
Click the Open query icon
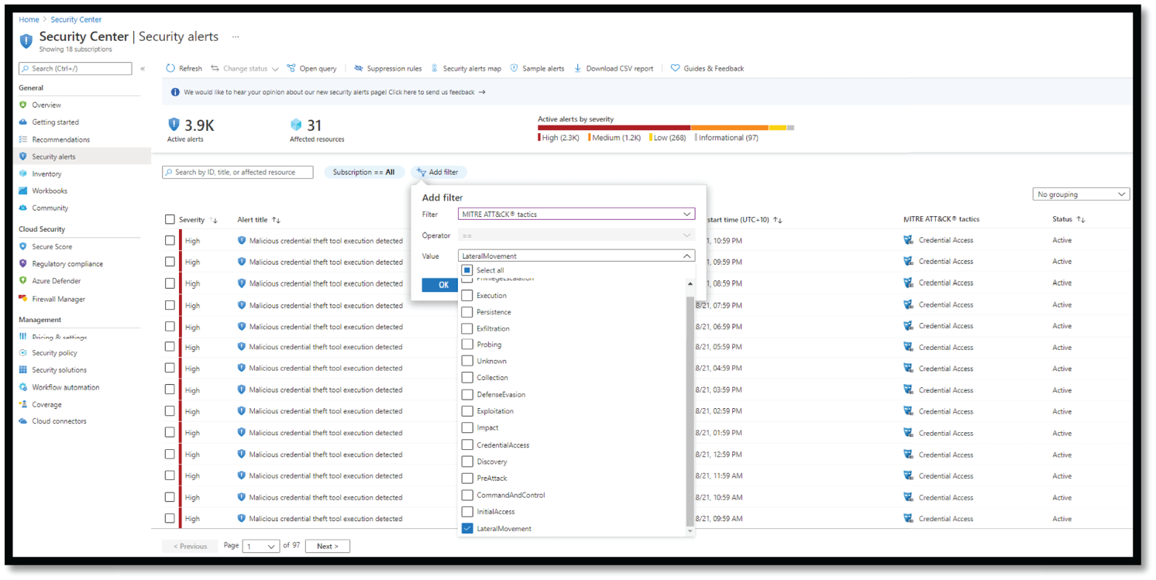(x=291, y=68)
